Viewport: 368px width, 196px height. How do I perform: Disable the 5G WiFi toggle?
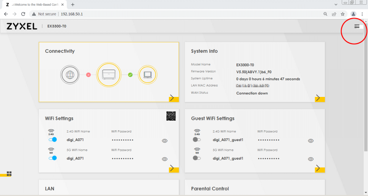tap(52, 158)
